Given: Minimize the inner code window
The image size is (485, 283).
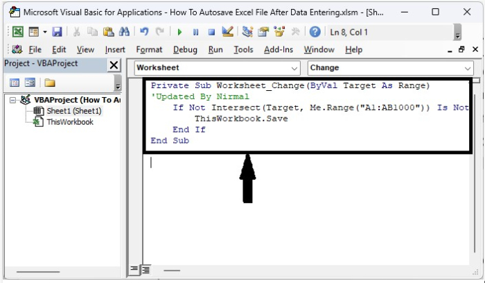Looking at the screenshot, I should (450, 50).
